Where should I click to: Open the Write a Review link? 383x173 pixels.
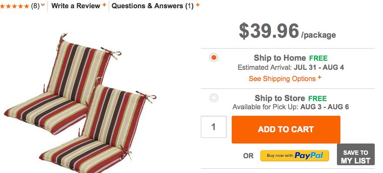[76, 6]
